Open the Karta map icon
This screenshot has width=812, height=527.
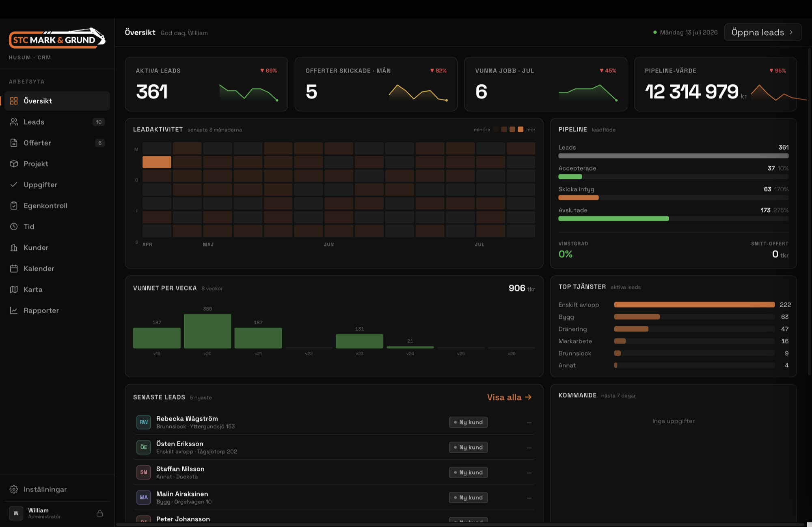point(14,289)
